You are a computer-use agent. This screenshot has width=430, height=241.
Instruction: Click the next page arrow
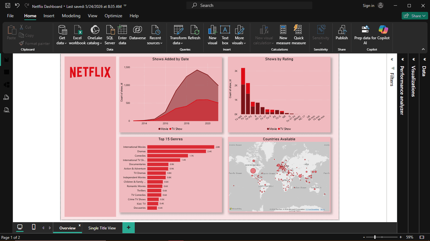(x=50, y=228)
